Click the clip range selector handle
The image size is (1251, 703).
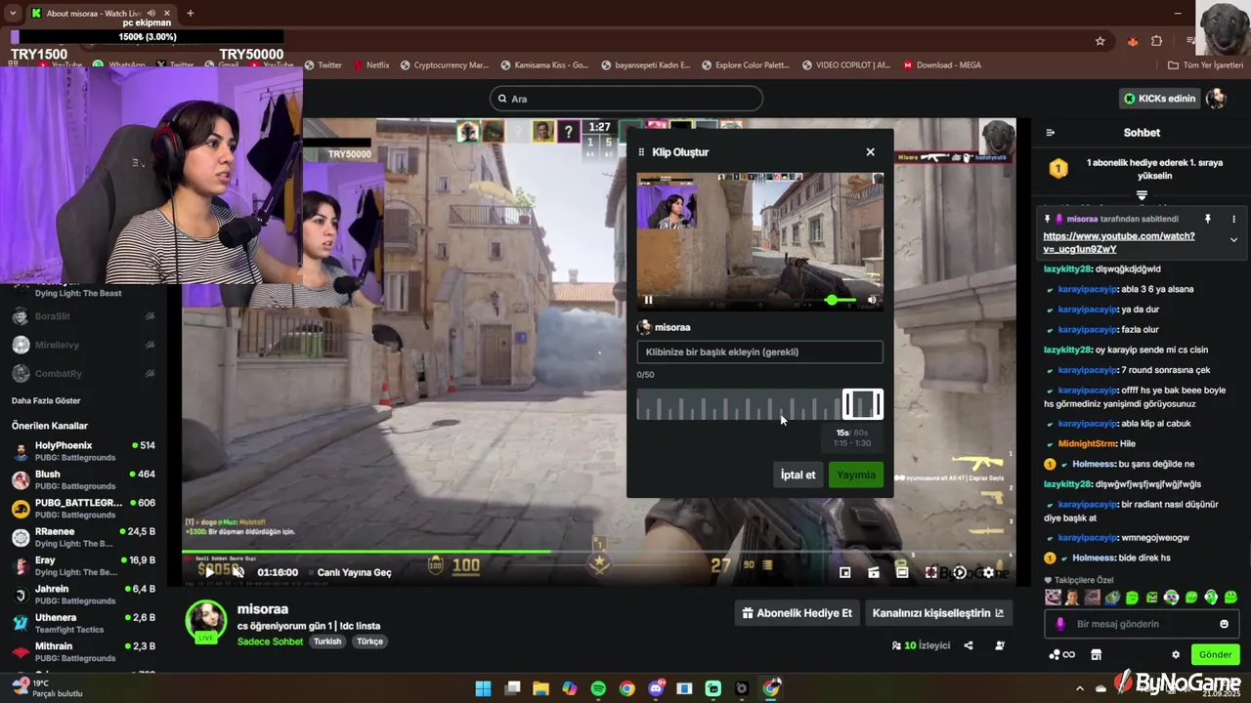(862, 404)
